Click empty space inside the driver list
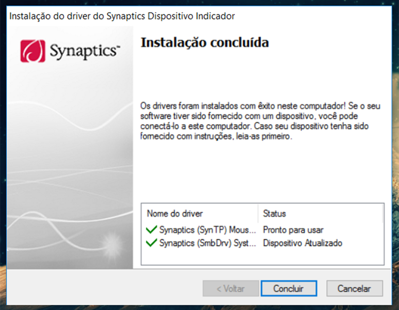Image resolution: width=399 pixels, height=310 pixels. coord(262,257)
